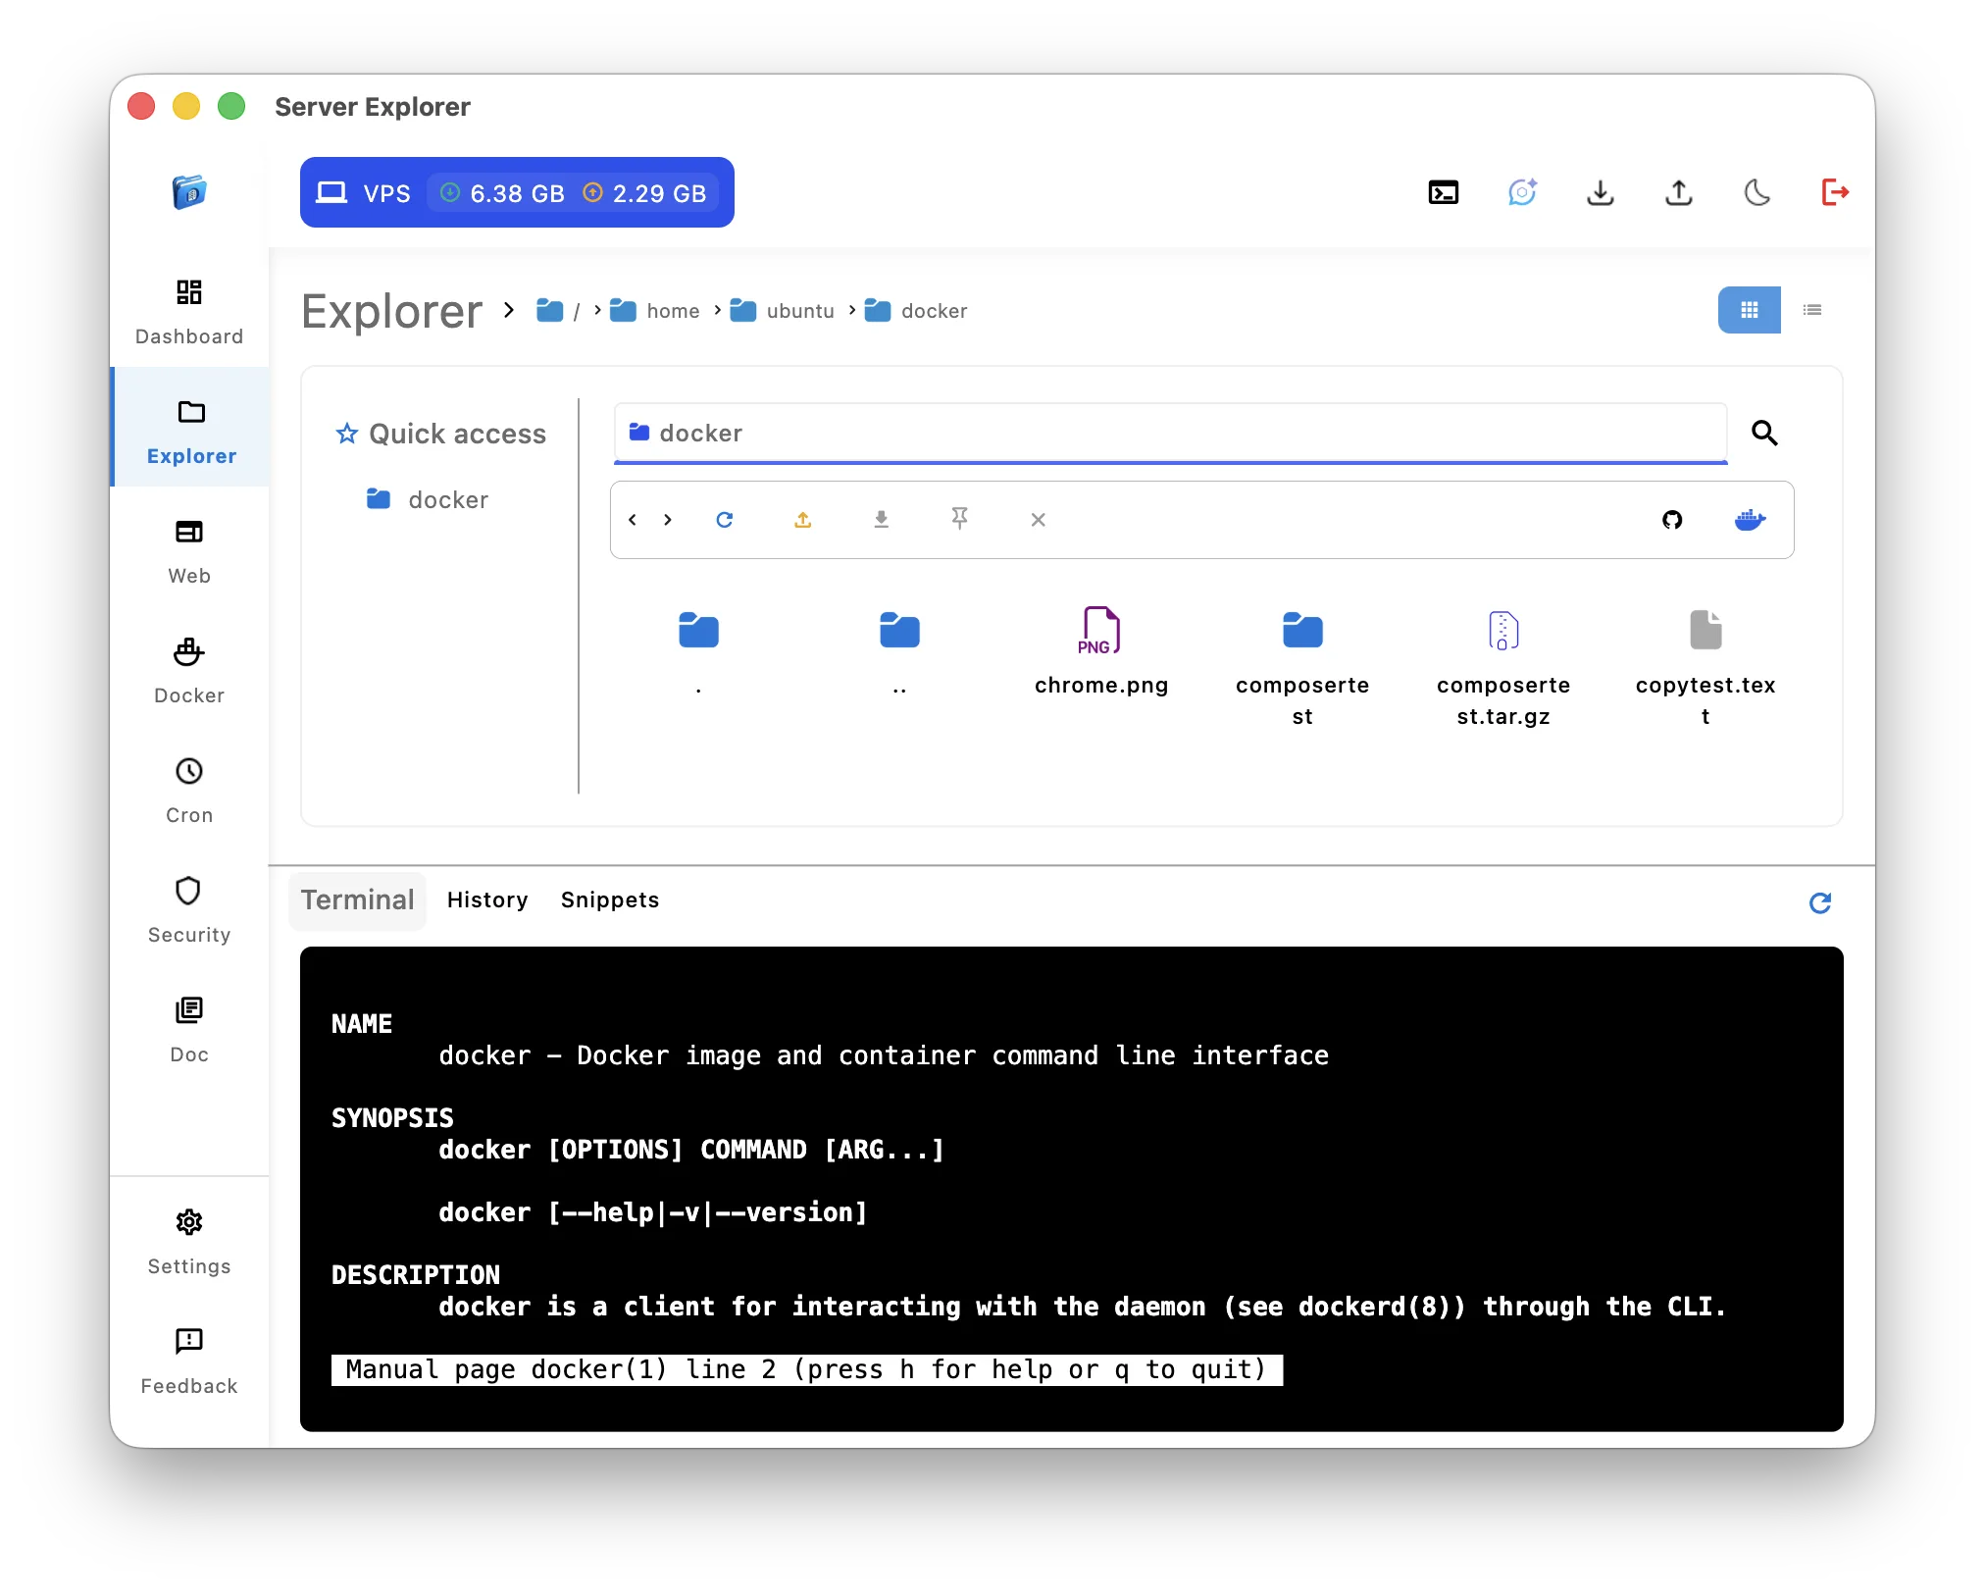This screenshot has width=1985, height=1593.
Task: Toggle dark mode with the moon icon
Action: coord(1756,192)
